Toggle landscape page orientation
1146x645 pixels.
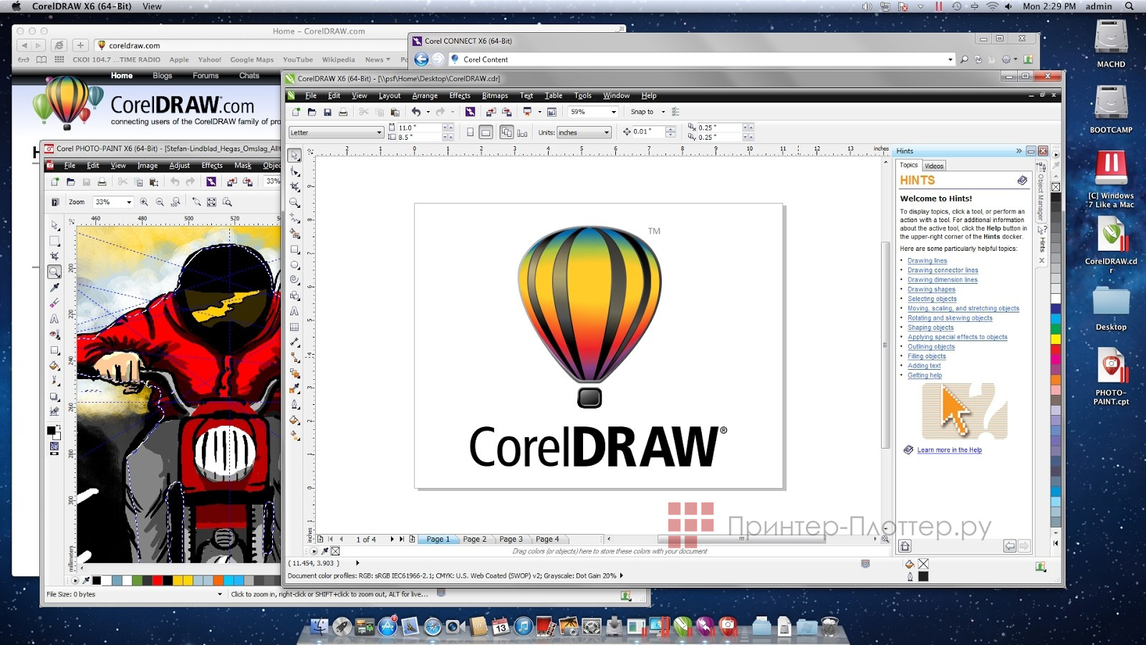tap(485, 133)
